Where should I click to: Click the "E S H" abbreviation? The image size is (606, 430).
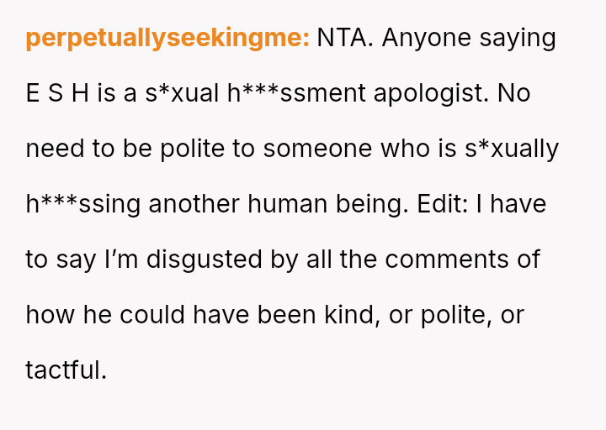(57, 94)
